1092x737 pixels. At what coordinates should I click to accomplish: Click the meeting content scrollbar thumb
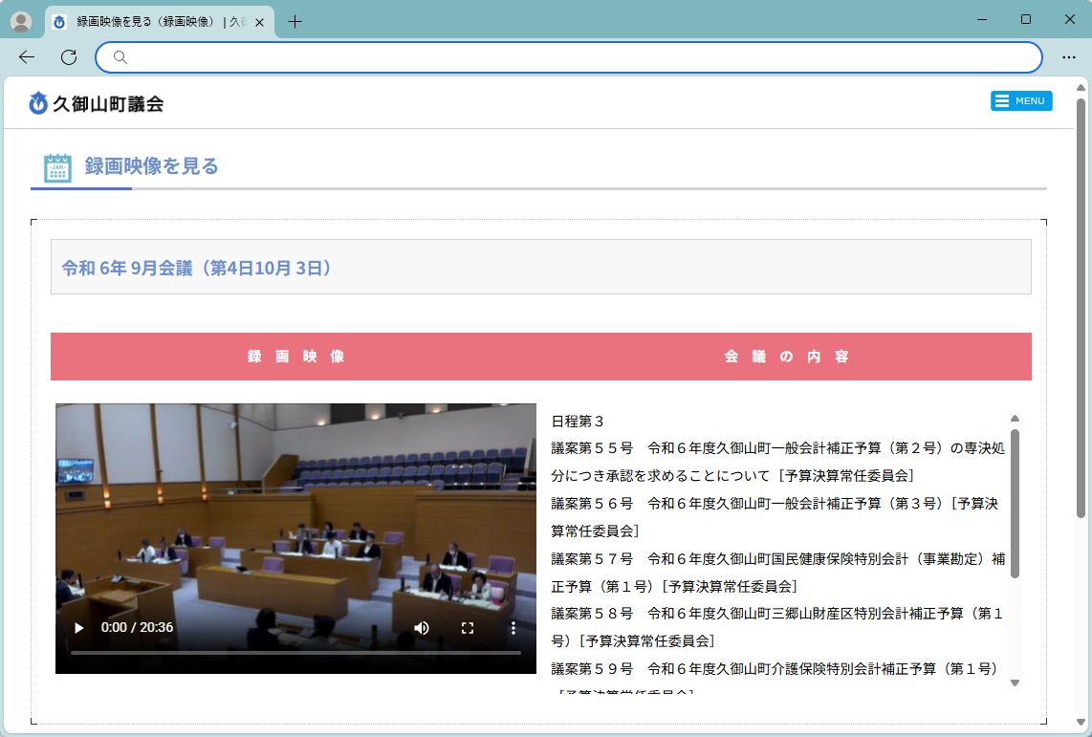(x=1015, y=503)
